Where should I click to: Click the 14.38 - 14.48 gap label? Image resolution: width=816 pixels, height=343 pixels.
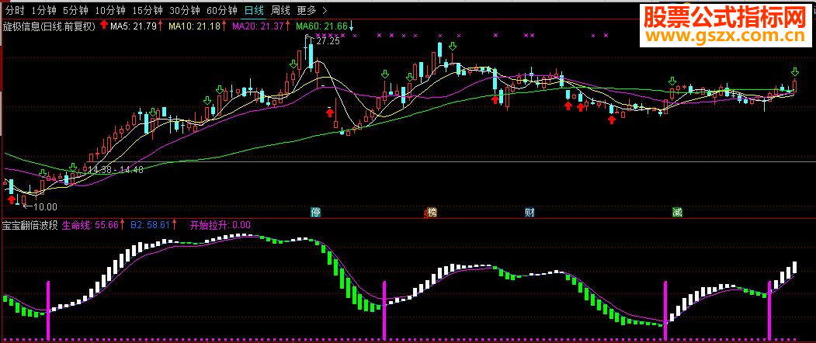(115, 170)
